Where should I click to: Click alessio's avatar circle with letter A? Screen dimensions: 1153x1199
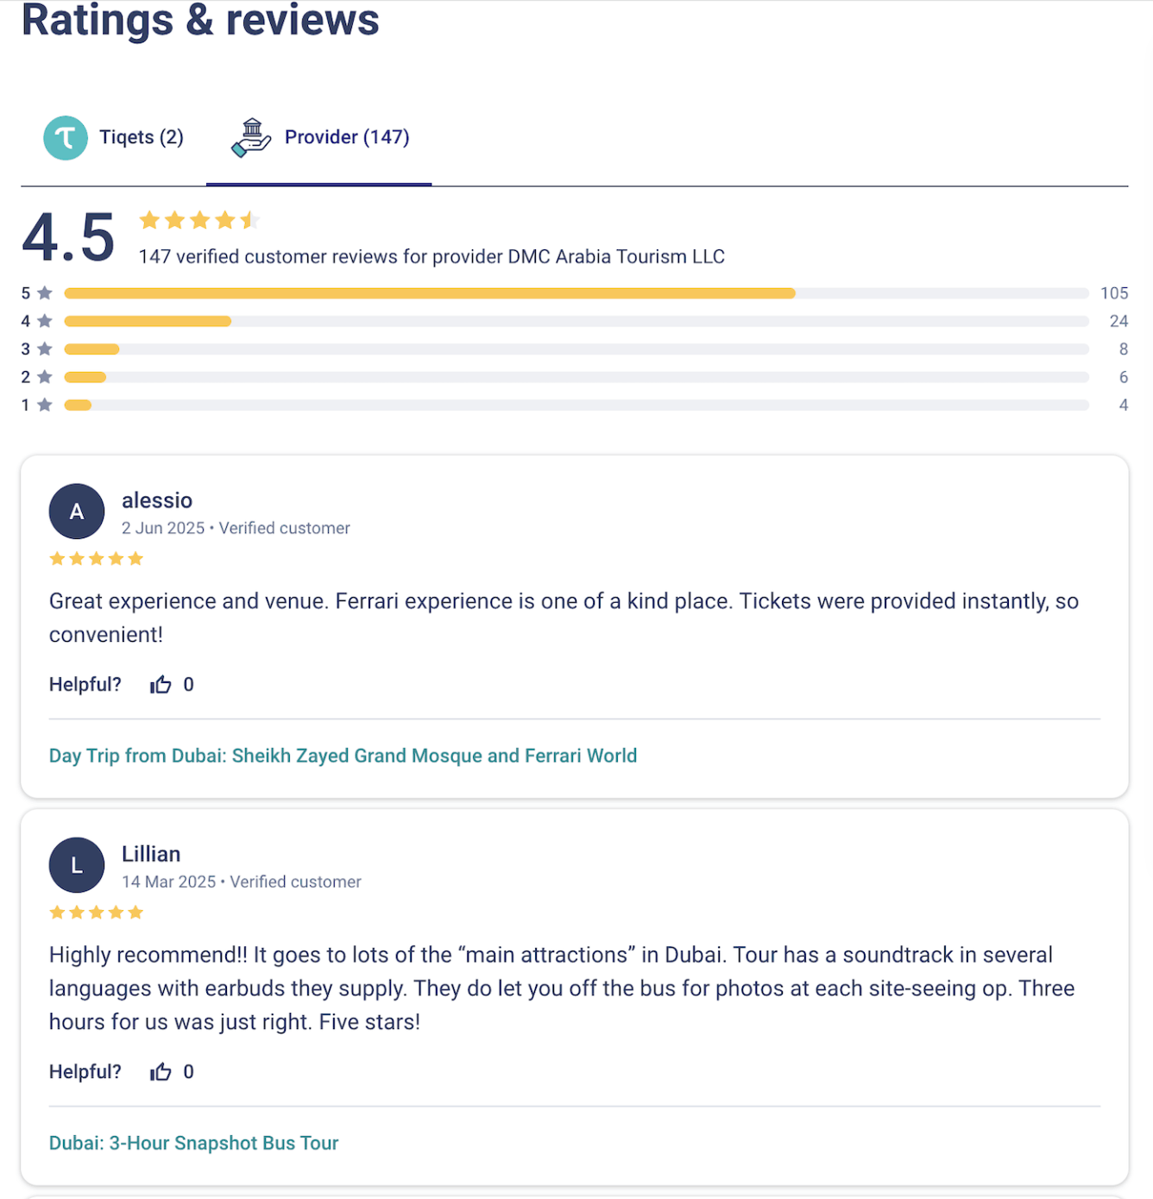(77, 512)
